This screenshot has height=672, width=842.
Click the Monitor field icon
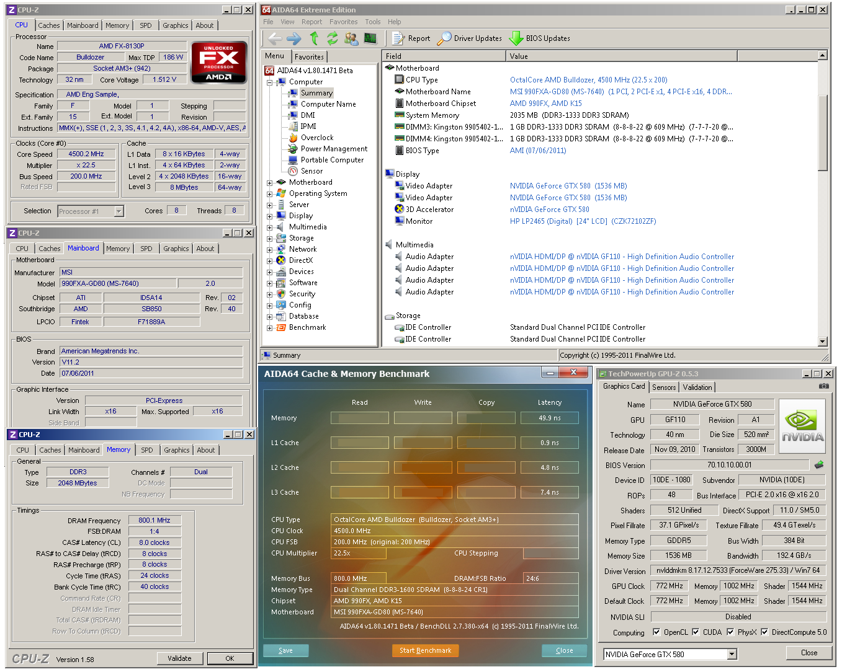pyautogui.click(x=400, y=221)
